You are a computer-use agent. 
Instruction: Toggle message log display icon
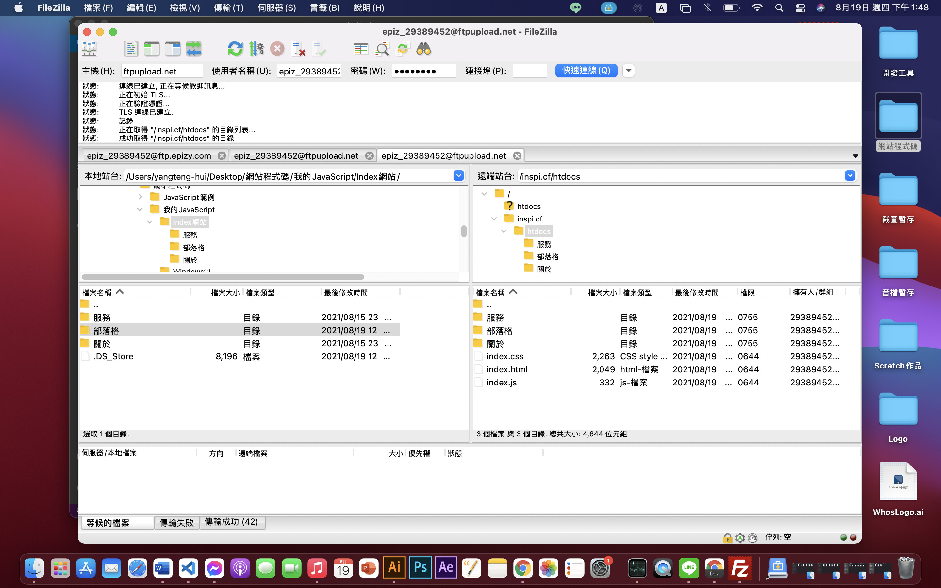click(131, 49)
